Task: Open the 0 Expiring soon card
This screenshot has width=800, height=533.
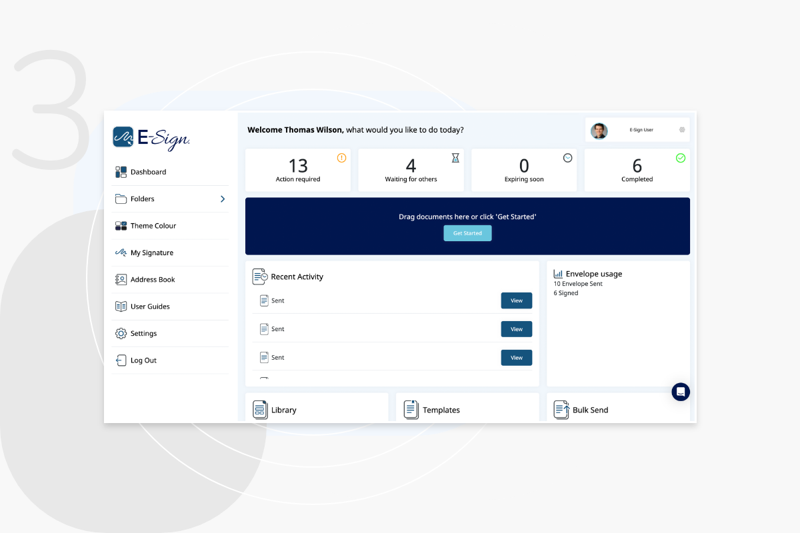Action: point(524,170)
